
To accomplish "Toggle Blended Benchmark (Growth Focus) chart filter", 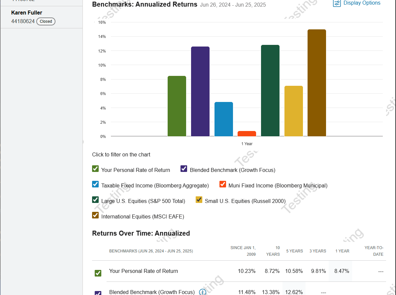I will pyautogui.click(x=184, y=169).
